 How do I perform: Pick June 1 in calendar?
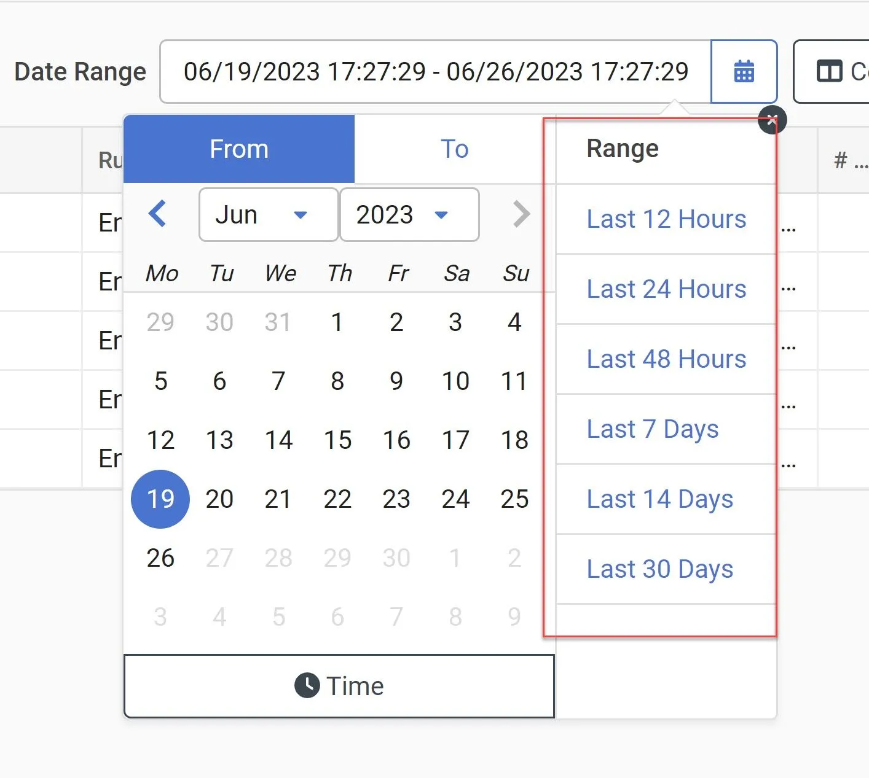click(337, 322)
